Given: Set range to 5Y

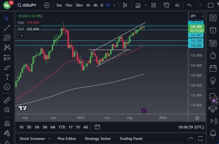Looking at the screenshot, I should 78,127.
